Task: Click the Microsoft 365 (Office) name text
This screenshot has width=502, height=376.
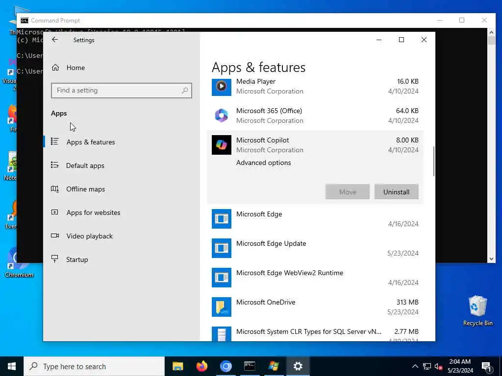Action: point(269,111)
